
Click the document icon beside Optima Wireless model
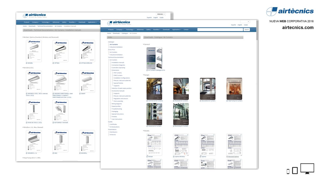click(x=174, y=157)
